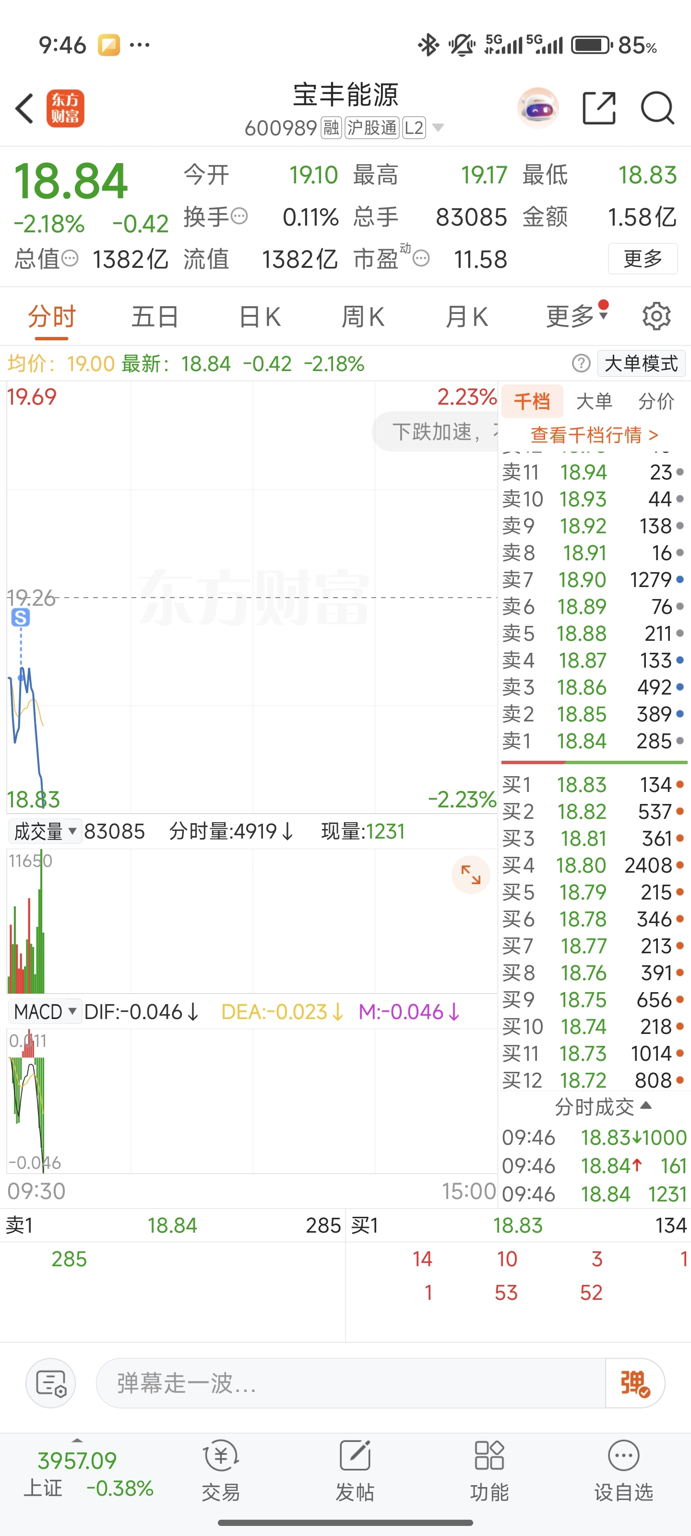Image resolution: width=691 pixels, height=1536 pixels.
Task: Open the 东方财富 logo home icon
Action: coord(66,108)
